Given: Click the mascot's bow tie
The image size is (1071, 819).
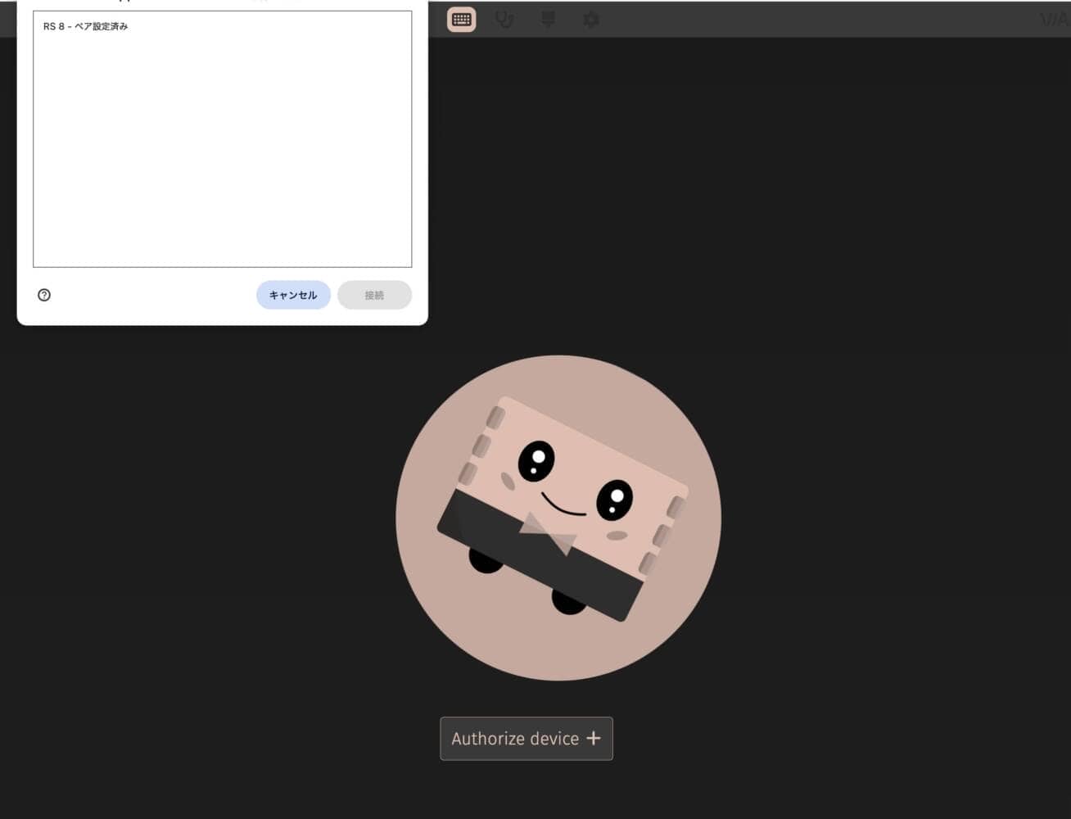Looking at the screenshot, I should coord(548,533).
